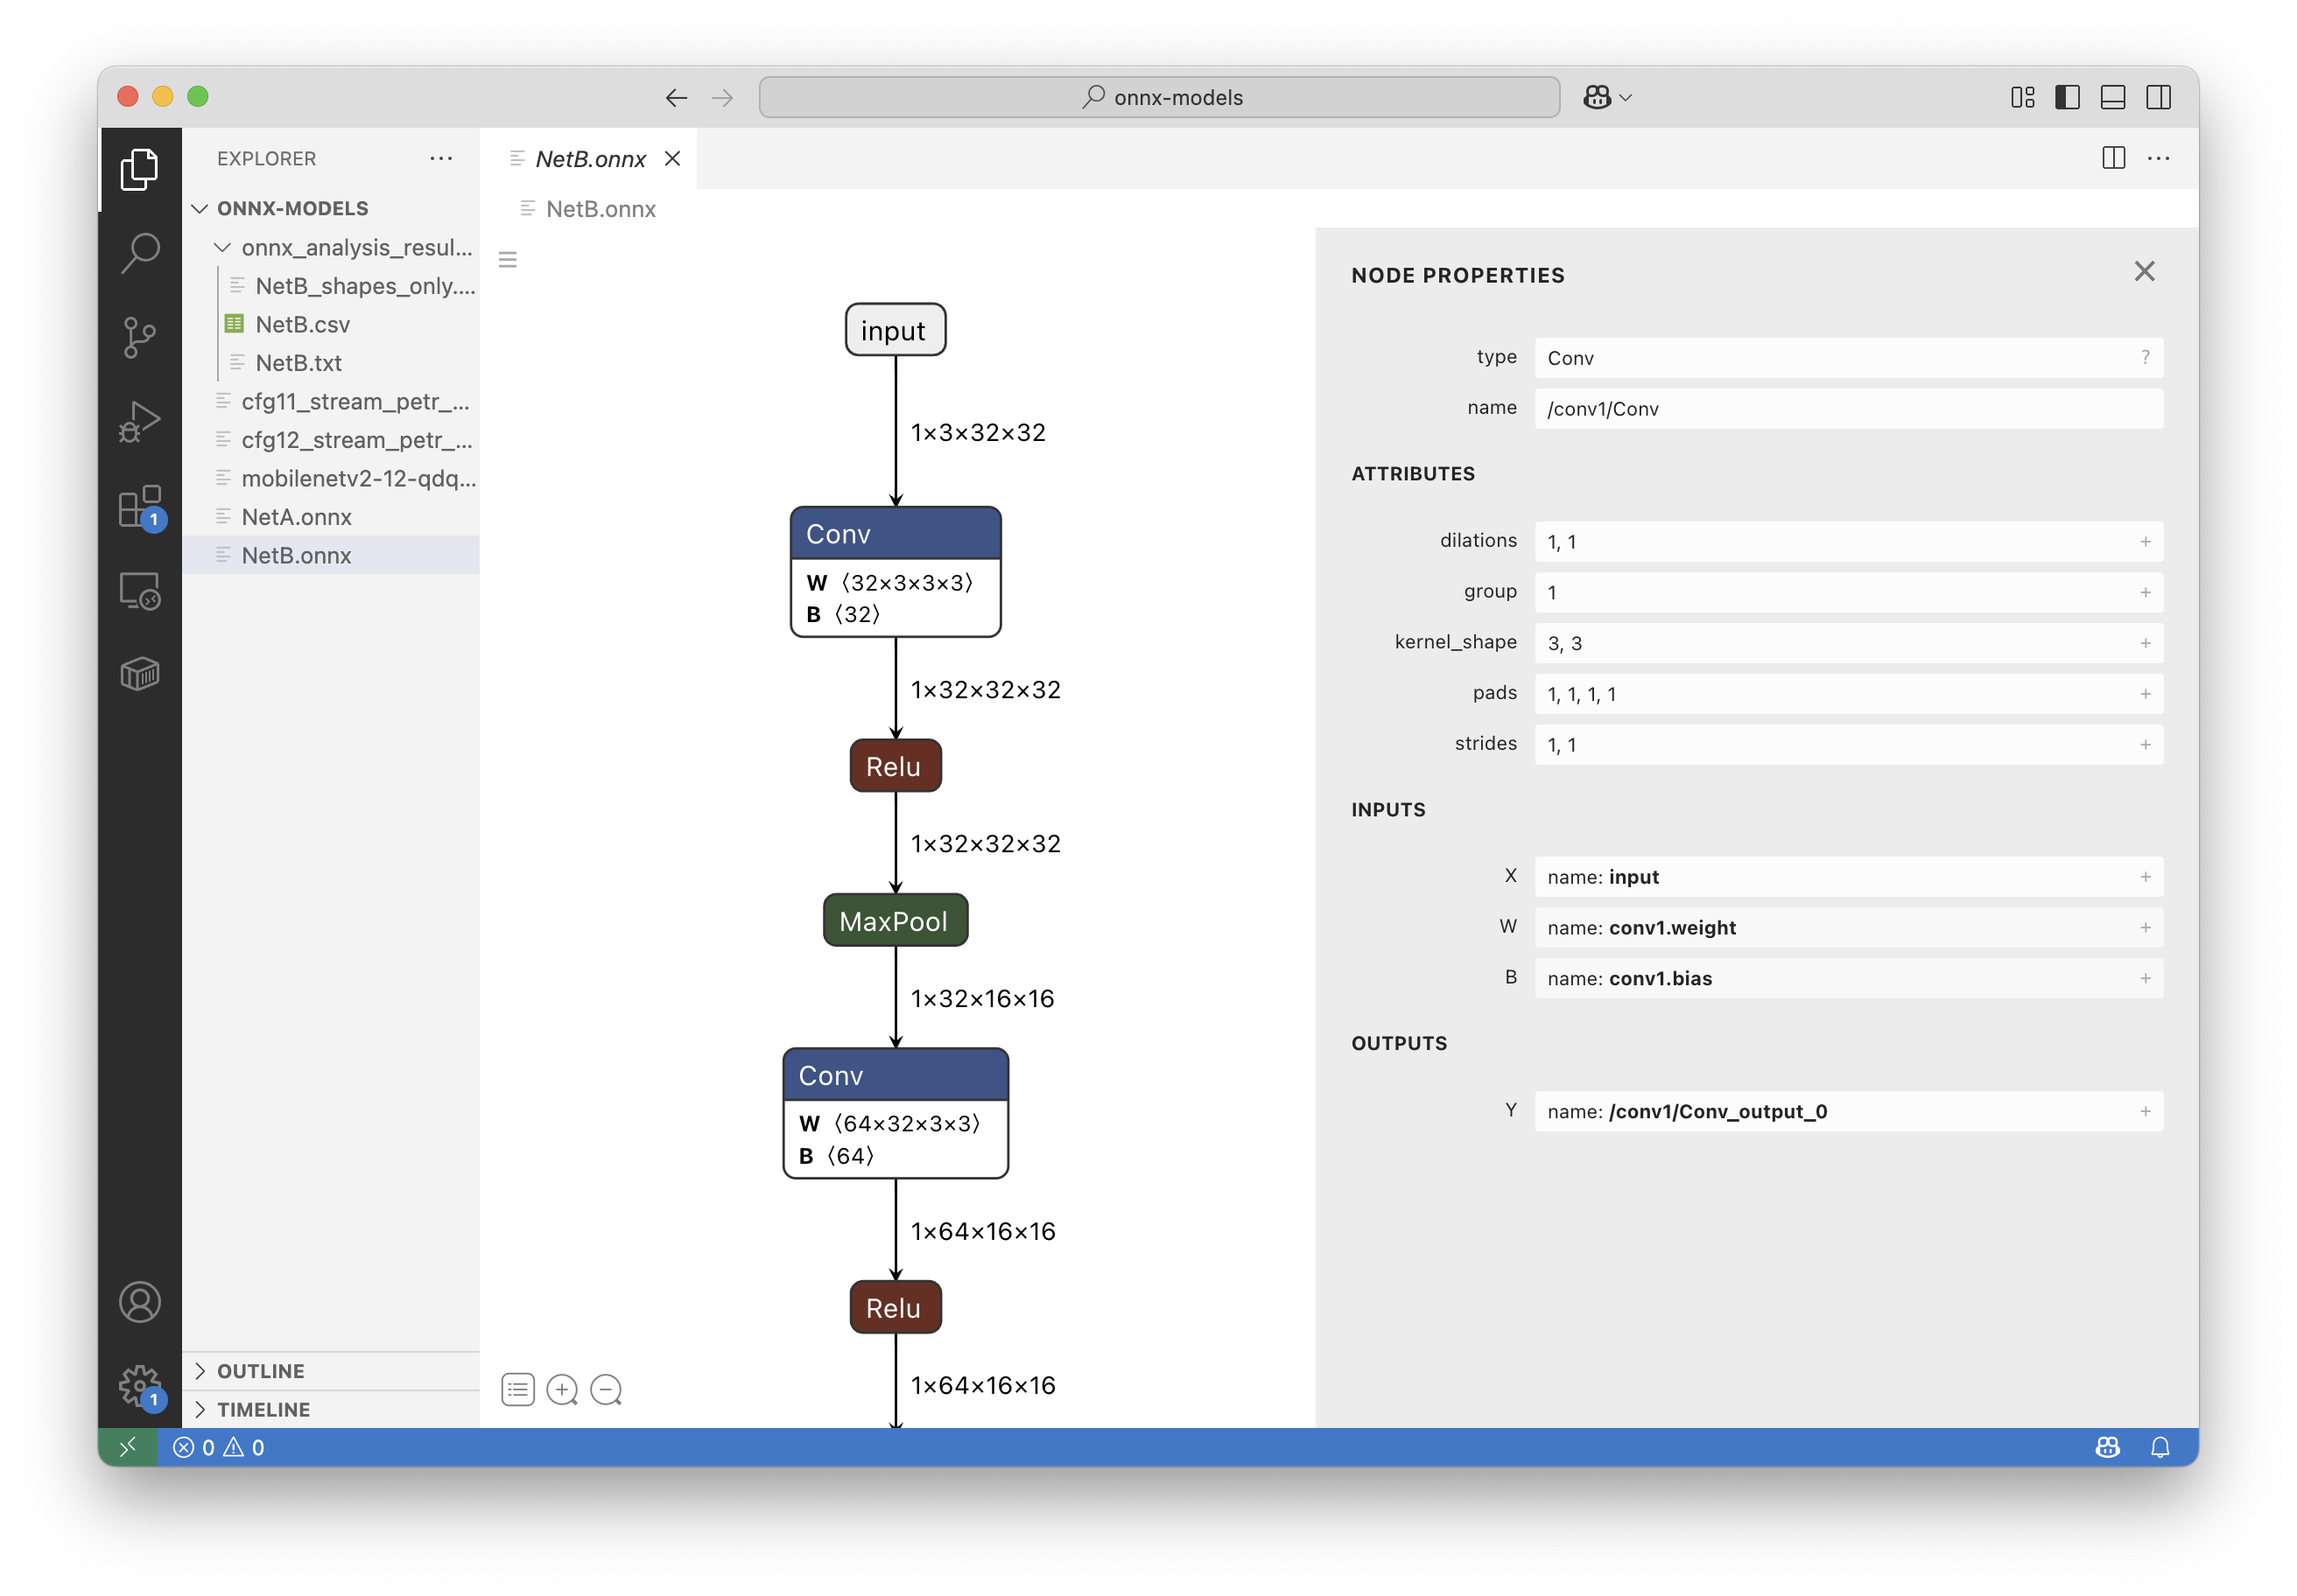Screen dimensions: 2297x1596
Task: Click the zoom out magnifier icon
Action: (x=607, y=1390)
